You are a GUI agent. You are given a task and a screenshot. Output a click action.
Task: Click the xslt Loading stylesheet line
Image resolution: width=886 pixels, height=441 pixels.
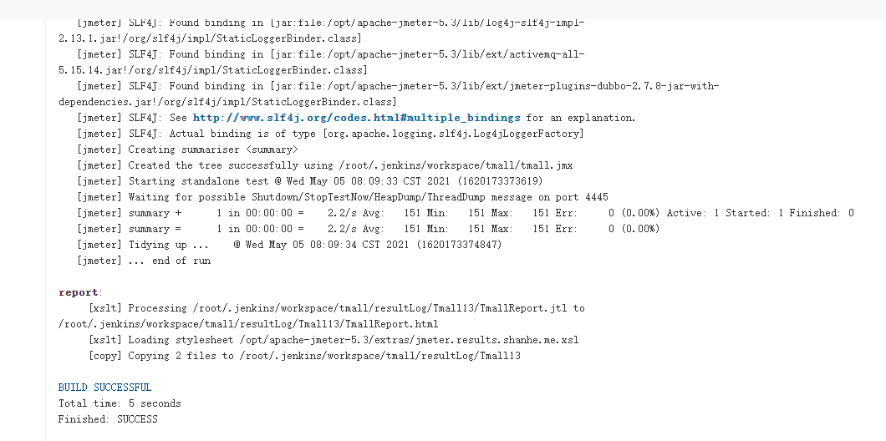(333, 340)
